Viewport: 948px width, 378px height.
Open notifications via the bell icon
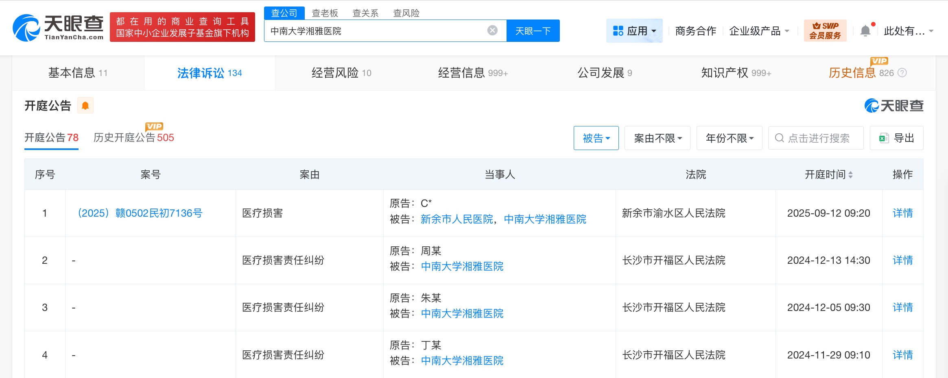pos(866,30)
